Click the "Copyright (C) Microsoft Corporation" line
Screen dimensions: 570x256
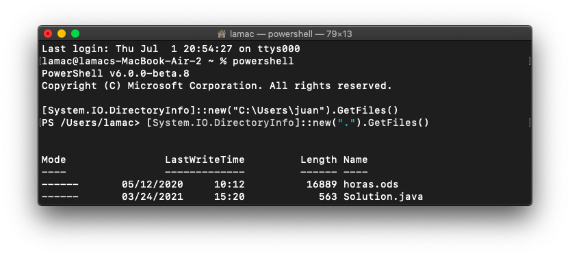coord(217,86)
